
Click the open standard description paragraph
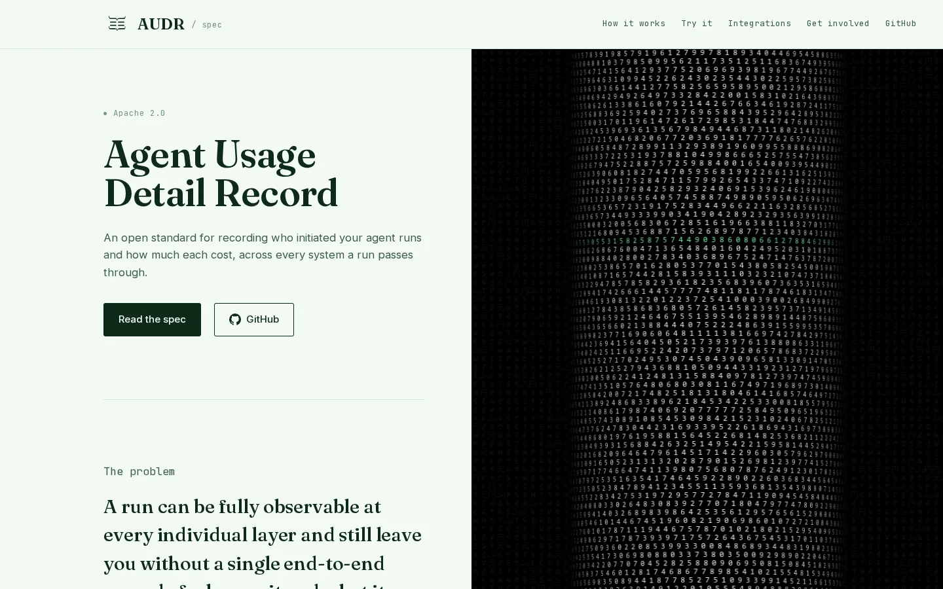pos(263,255)
